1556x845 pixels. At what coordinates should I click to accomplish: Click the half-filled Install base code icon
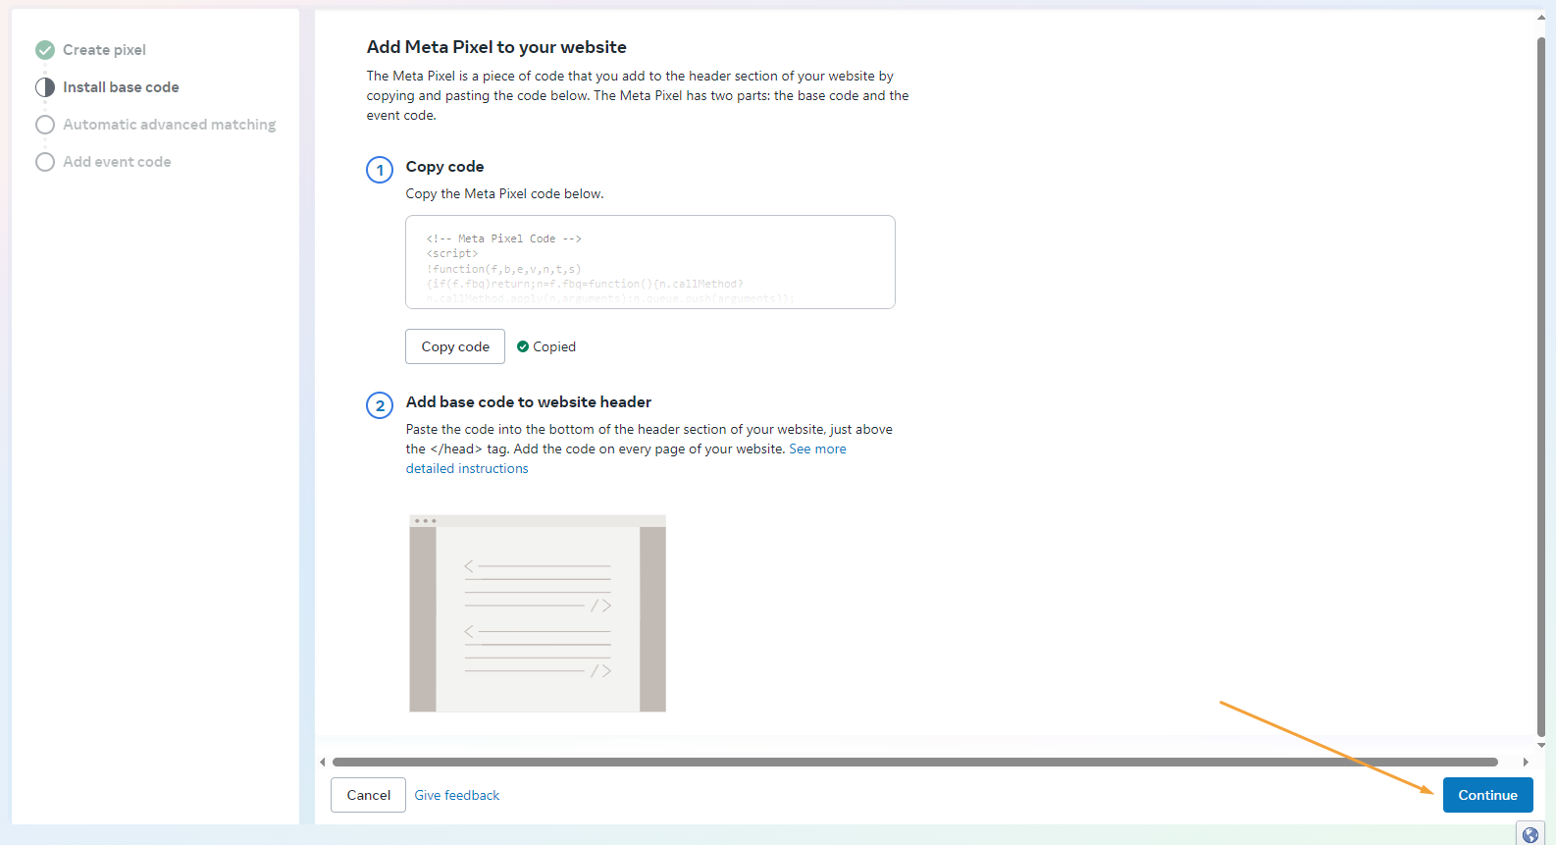[45, 87]
